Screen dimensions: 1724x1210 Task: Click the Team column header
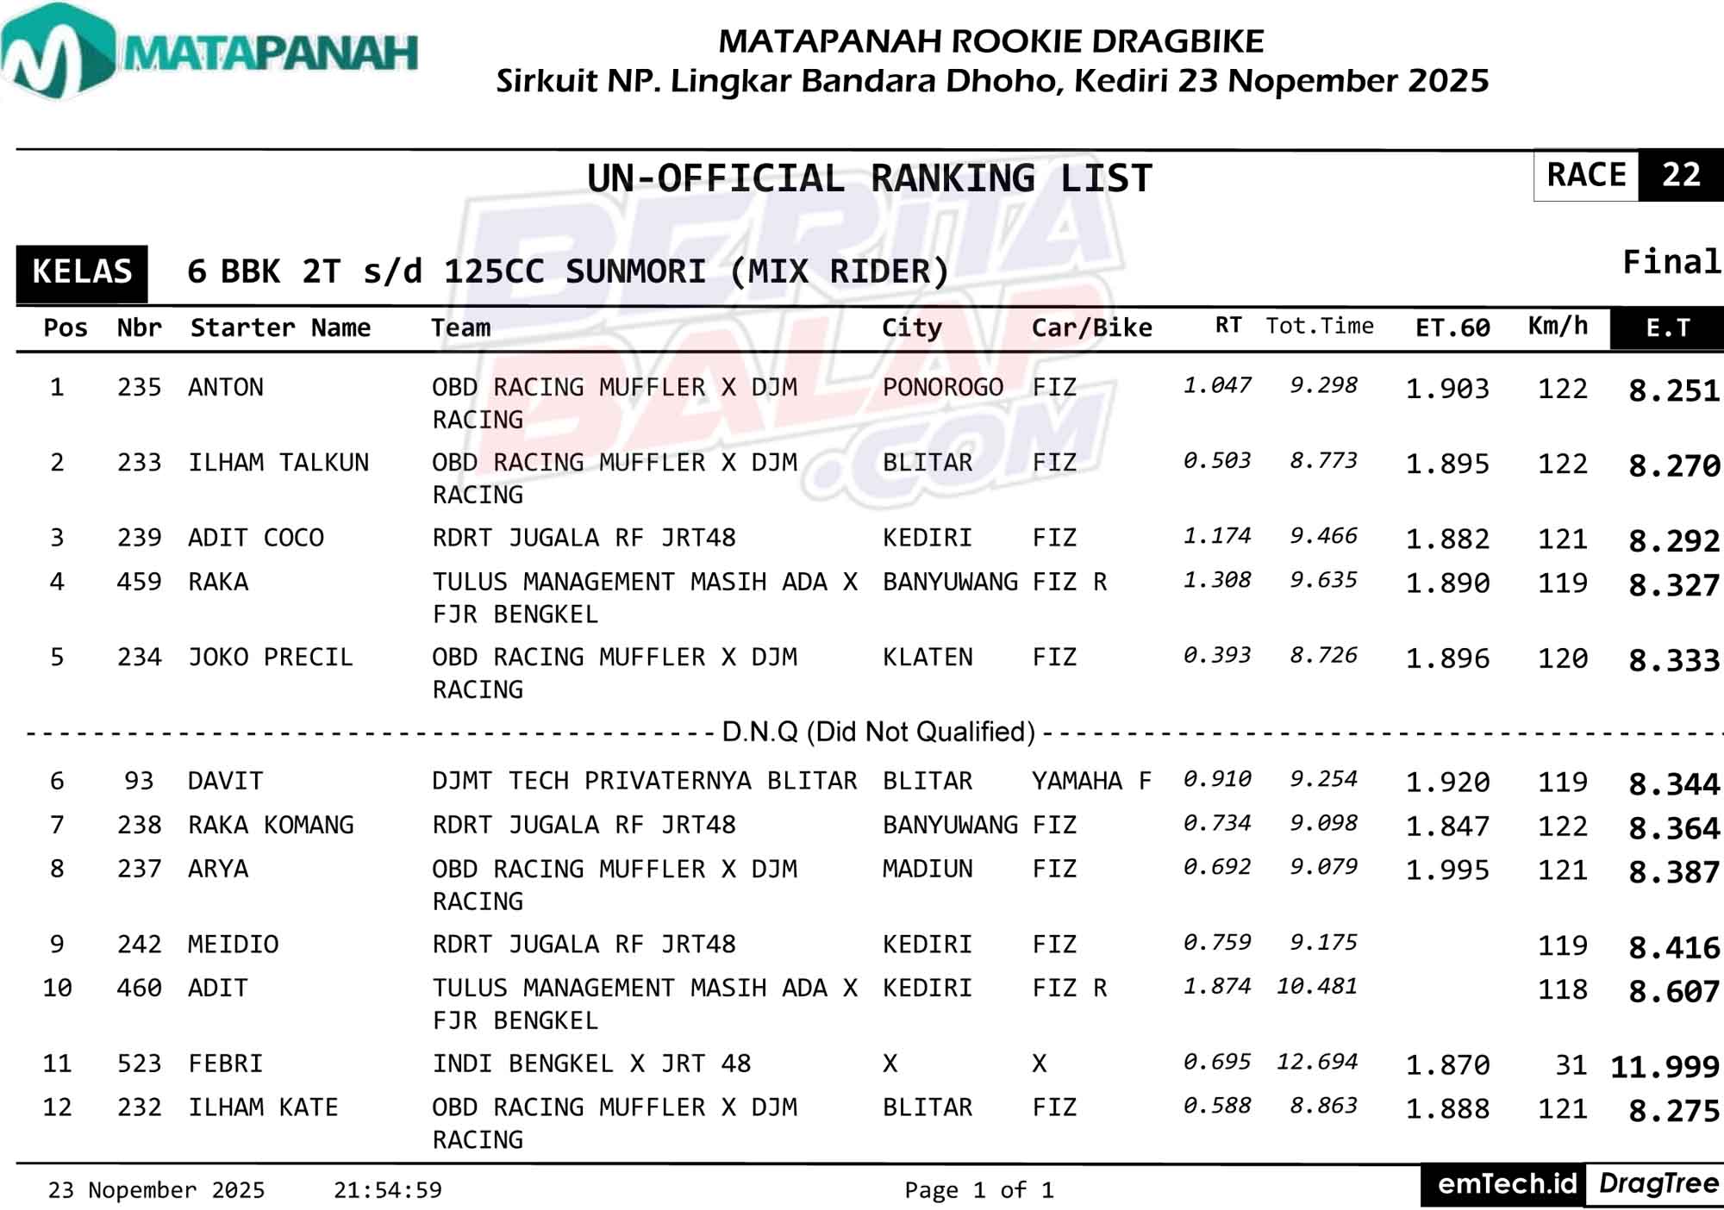pos(460,328)
